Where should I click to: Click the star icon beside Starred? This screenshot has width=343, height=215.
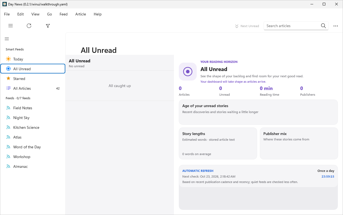point(8,78)
